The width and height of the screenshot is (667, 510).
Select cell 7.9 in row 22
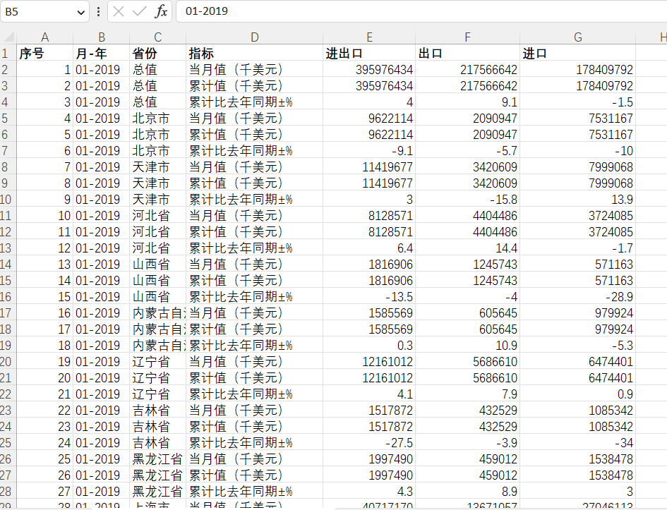tap(467, 394)
